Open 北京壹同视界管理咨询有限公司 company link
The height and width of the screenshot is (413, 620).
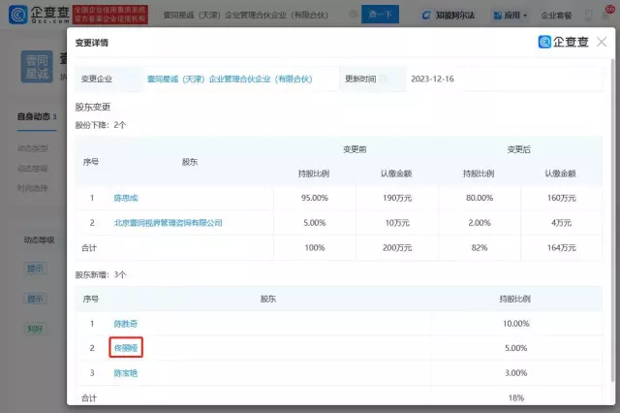tap(169, 223)
